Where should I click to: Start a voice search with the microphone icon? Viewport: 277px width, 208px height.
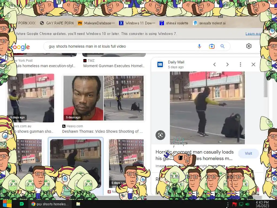pyautogui.click(x=199, y=46)
